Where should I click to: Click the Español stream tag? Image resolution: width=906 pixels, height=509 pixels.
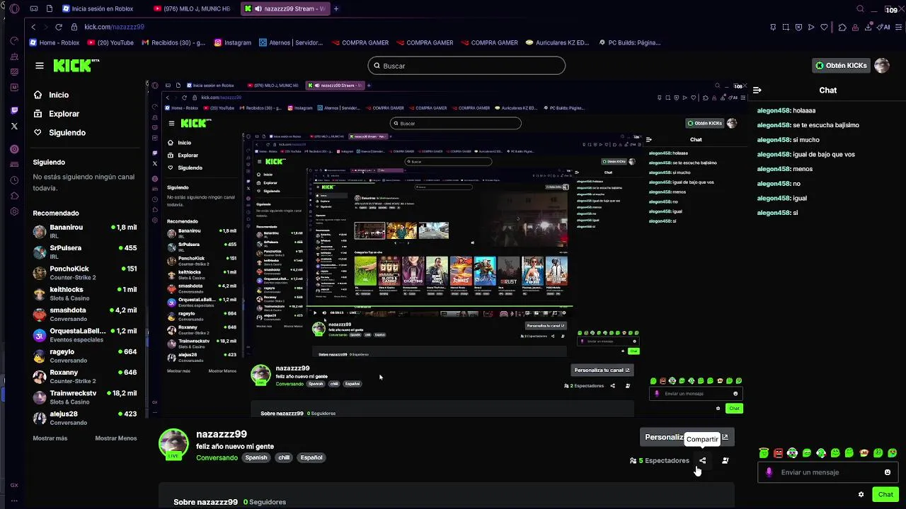click(x=311, y=457)
